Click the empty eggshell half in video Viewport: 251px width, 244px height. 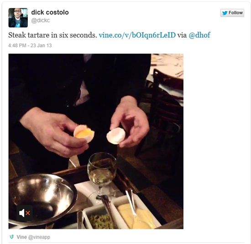116,136
